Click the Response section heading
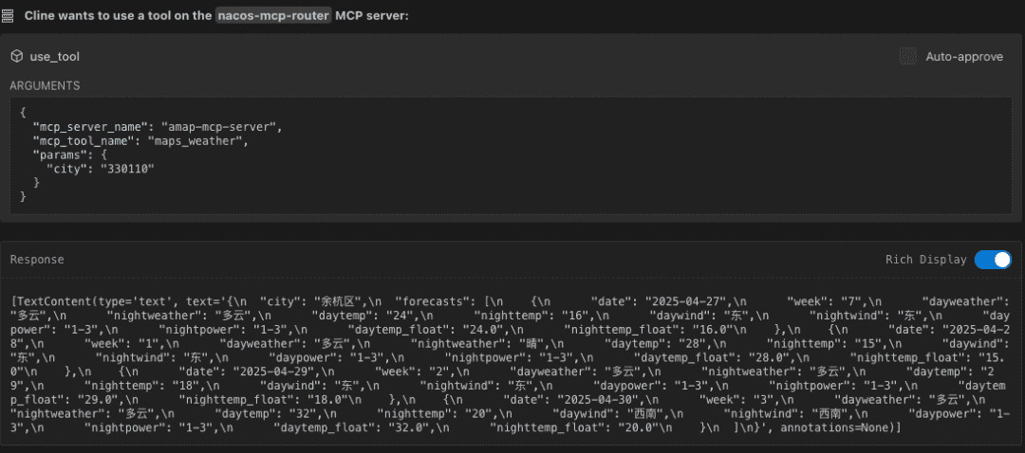The height and width of the screenshot is (453, 1025). tap(37, 260)
